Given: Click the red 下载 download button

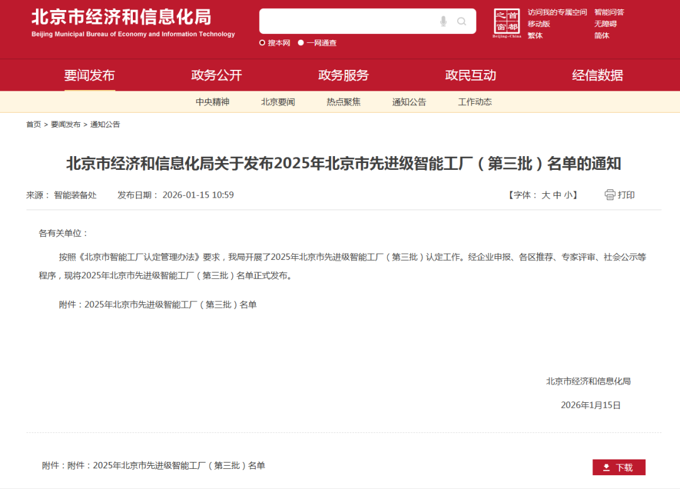Looking at the screenshot, I should [x=619, y=468].
